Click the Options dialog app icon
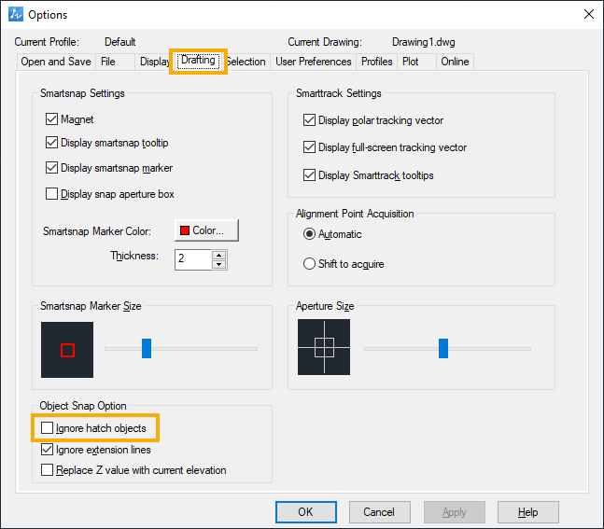Screen dimensions: 604x529 click(16, 15)
